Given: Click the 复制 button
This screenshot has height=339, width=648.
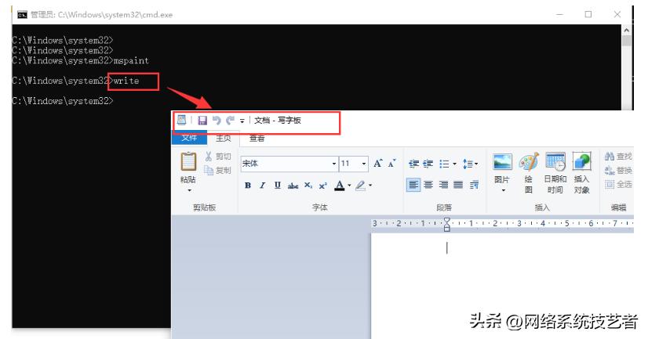Looking at the screenshot, I should pos(218,170).
